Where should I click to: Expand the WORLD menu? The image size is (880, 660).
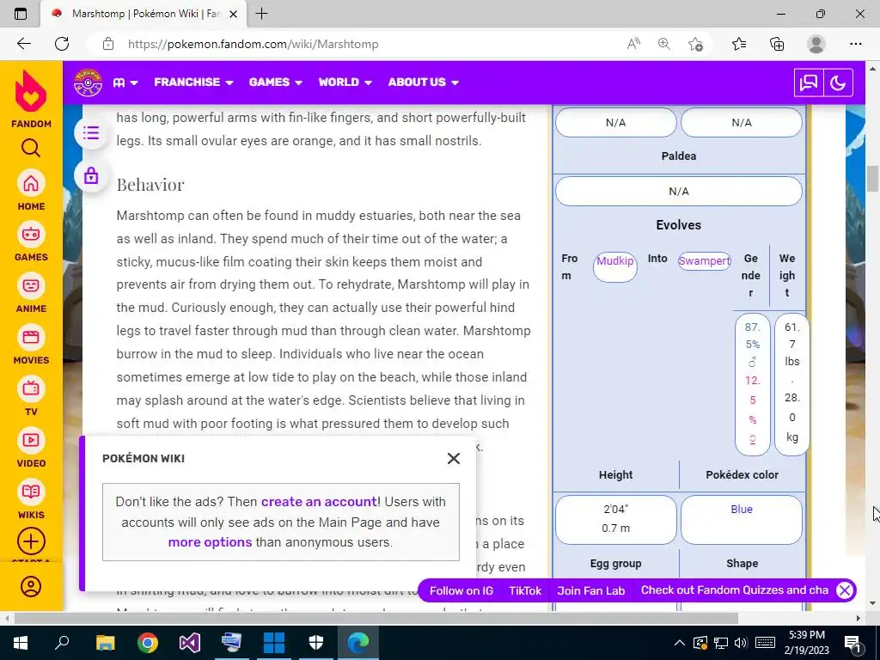(345, 82)
